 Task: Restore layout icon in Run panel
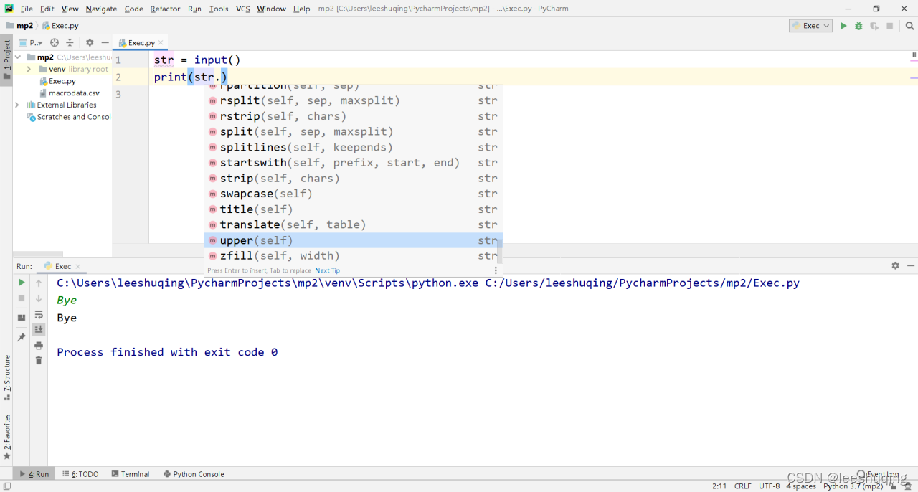22,317
